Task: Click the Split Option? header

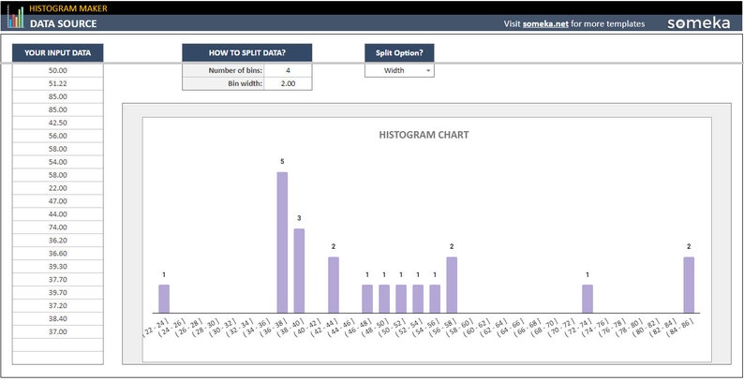Action: (x=399, y=52)
